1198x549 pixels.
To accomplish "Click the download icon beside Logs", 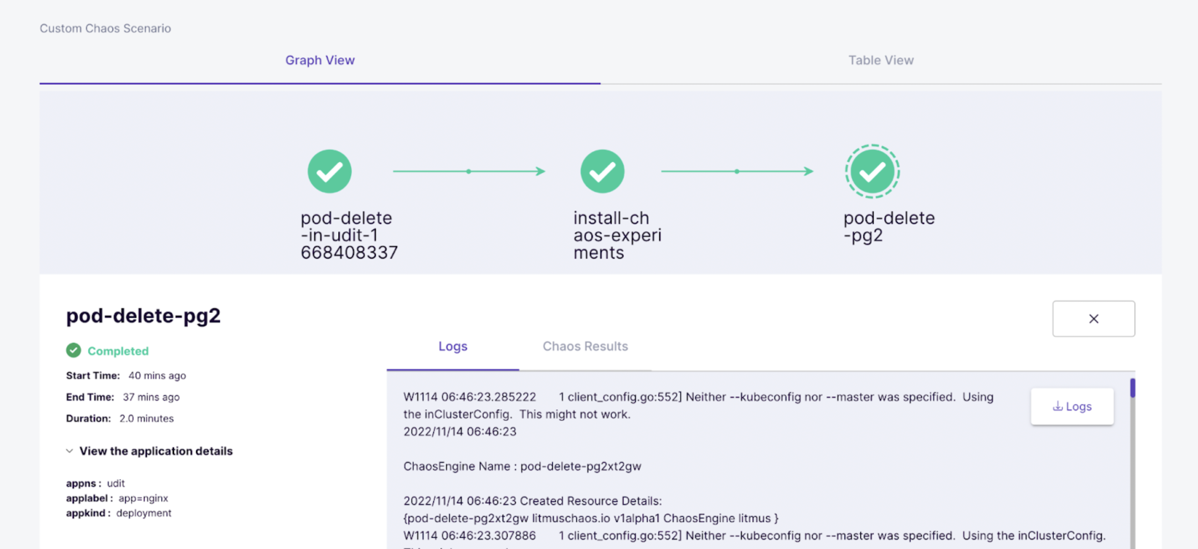I will click(1057, 406).
